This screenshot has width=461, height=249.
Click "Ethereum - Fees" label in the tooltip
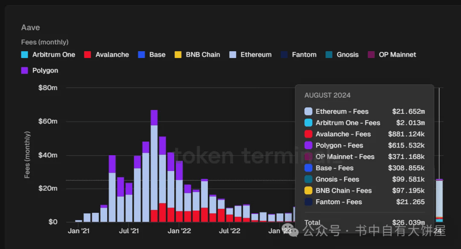click(342, 112)
